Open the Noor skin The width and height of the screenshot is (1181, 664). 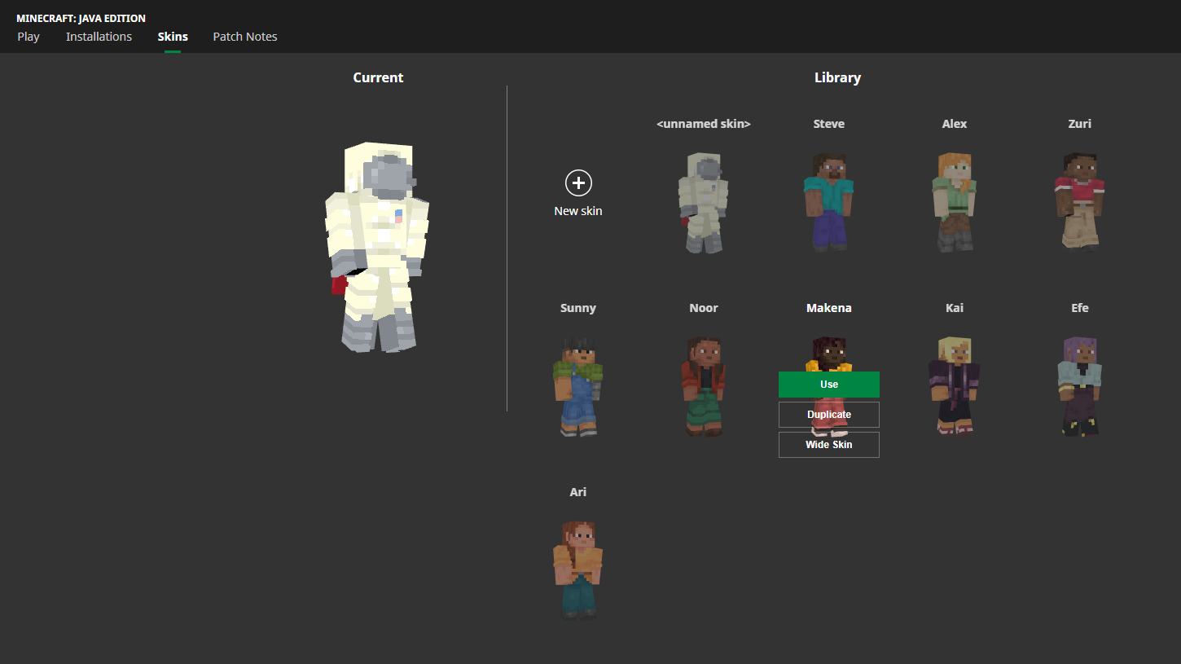pyautogui.click(x=703, y=385)
